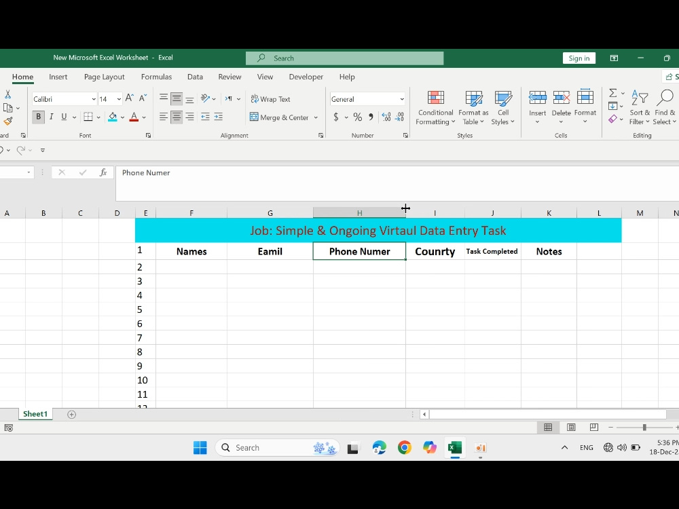Screen dimensions: 679x509
Task: Decrease font size with the smaller A icon
Action: tap(143, 98)
